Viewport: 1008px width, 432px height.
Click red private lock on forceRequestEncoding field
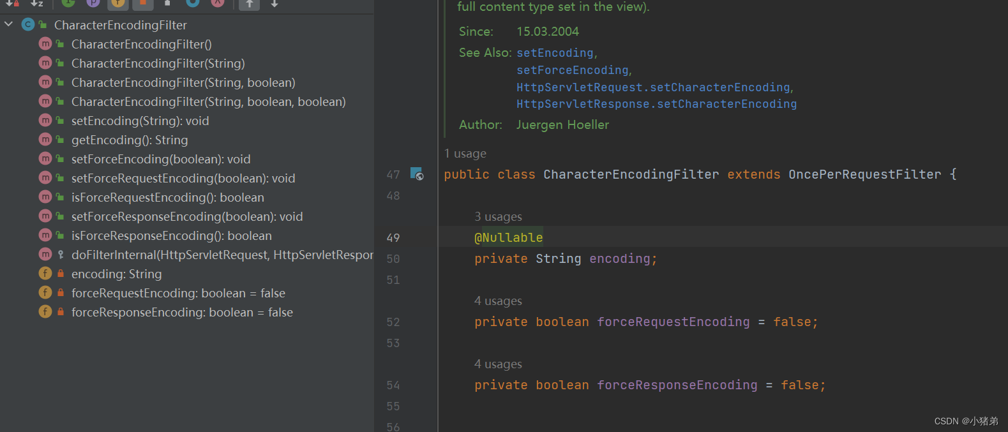(x=61, y=292)
